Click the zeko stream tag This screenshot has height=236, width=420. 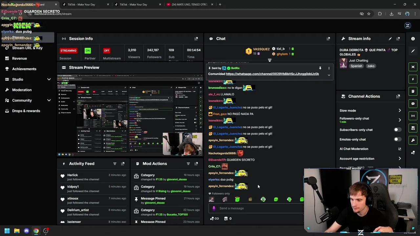(x=371, y=66)
